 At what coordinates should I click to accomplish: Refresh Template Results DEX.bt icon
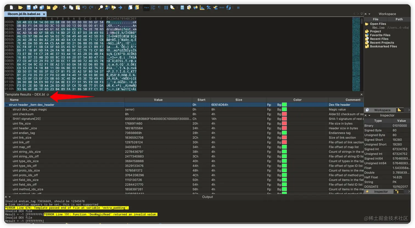(x=48, y=95)
